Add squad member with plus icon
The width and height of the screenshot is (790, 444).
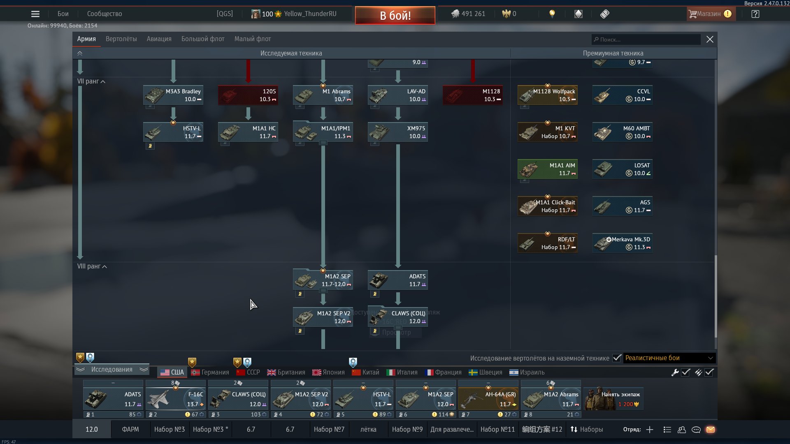tap(650, 430)
